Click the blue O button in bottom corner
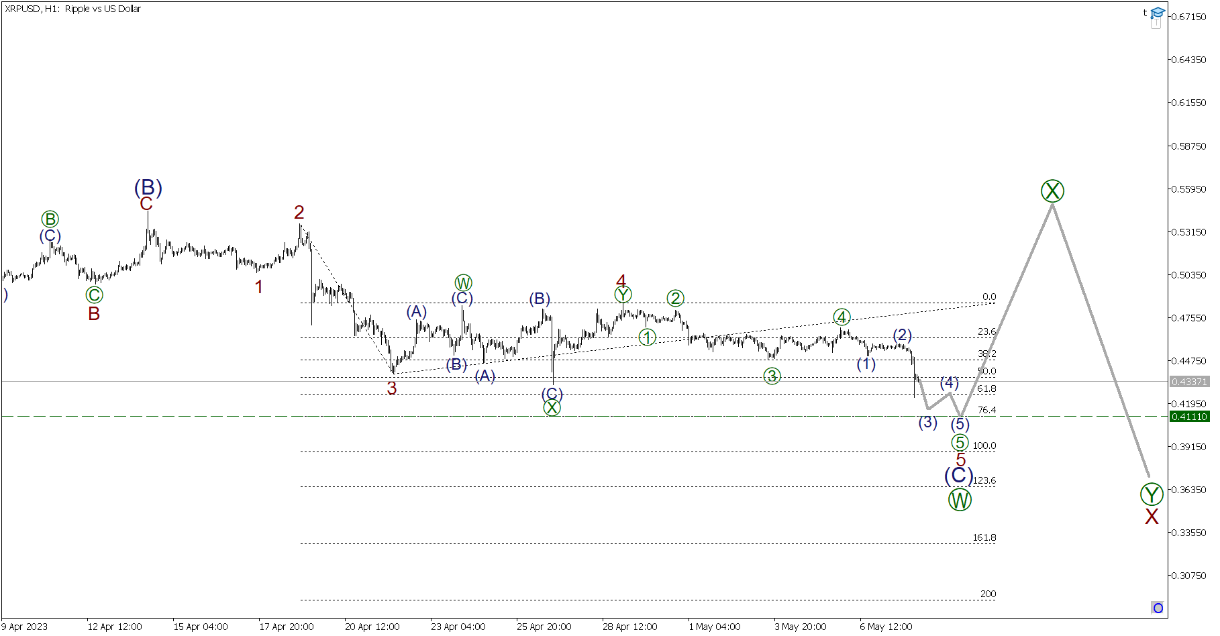 pos(1158,608)
